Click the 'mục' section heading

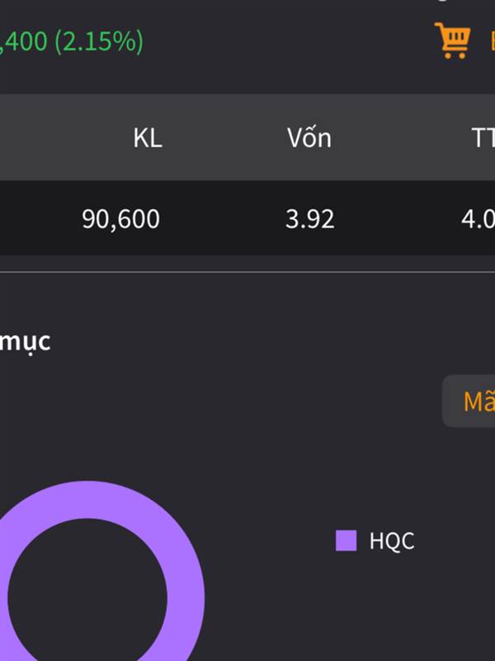26,341
